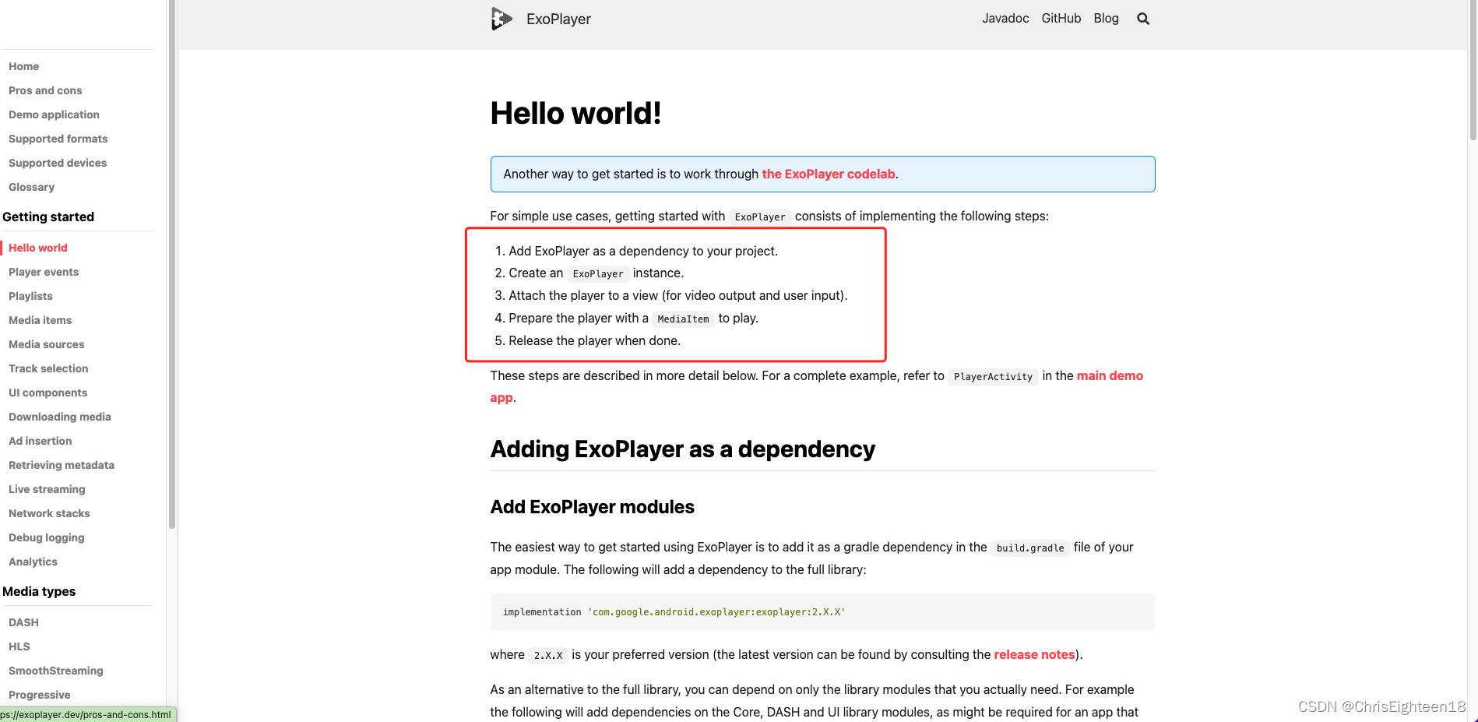
Task: Open SmoothStreaming page
Action: point(56,671)
